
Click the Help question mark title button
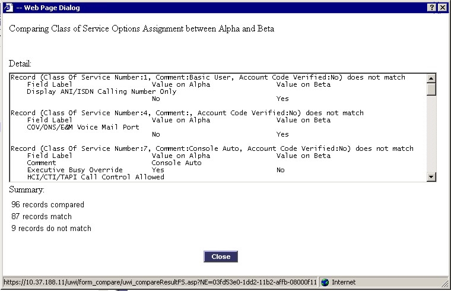[432, 8]
